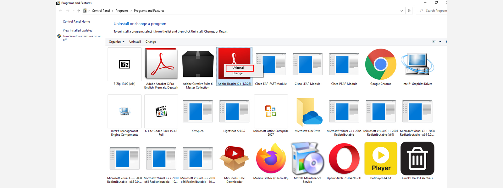Viewport: 503px width, 188px height.
Task: Click the Search Programs input field
Action: coord(432,11)
